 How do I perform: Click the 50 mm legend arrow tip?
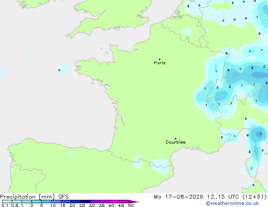[x=134, y=202]
